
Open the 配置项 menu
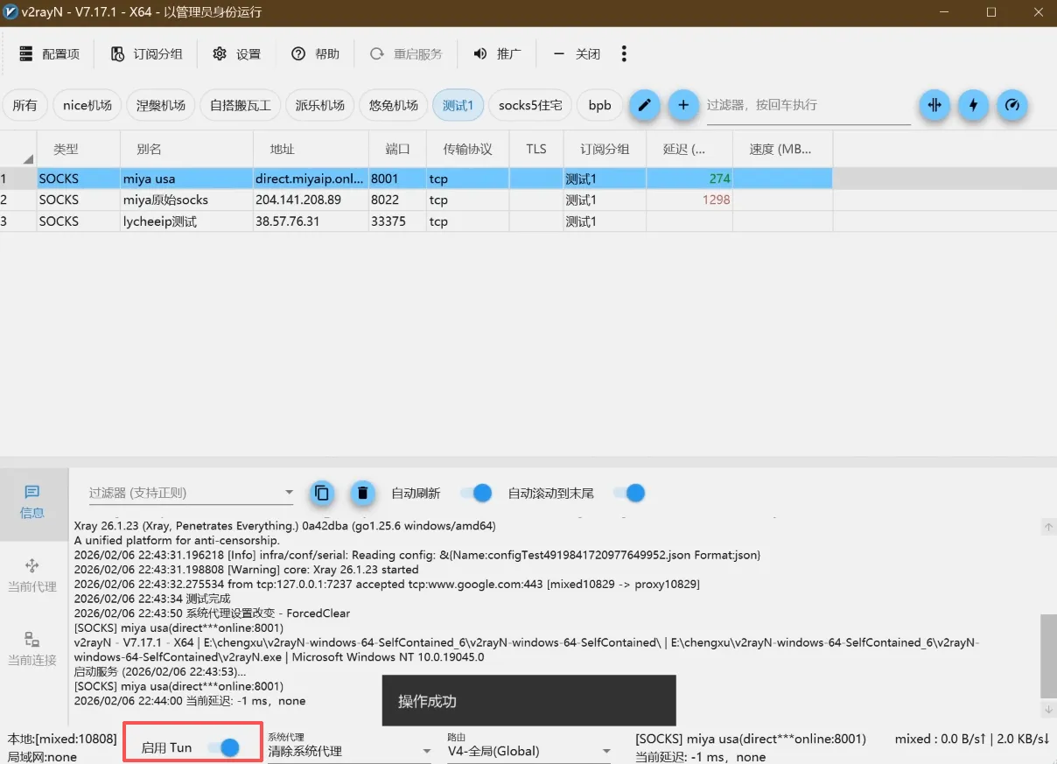point(49,54)
